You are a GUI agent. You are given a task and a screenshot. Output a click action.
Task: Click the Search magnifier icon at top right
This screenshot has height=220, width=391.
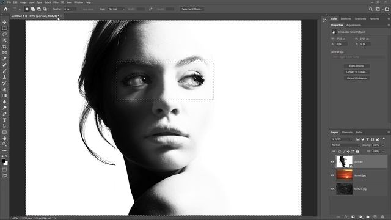coord(371,9)
